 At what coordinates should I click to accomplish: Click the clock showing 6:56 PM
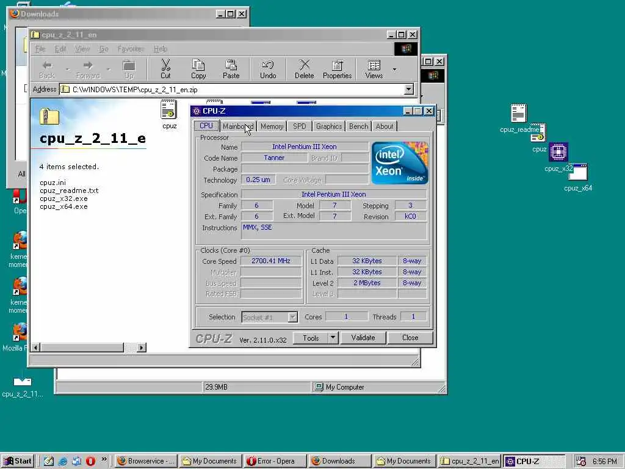click(604, 461)
